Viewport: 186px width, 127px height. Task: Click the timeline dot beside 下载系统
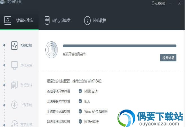coord(5,105)
